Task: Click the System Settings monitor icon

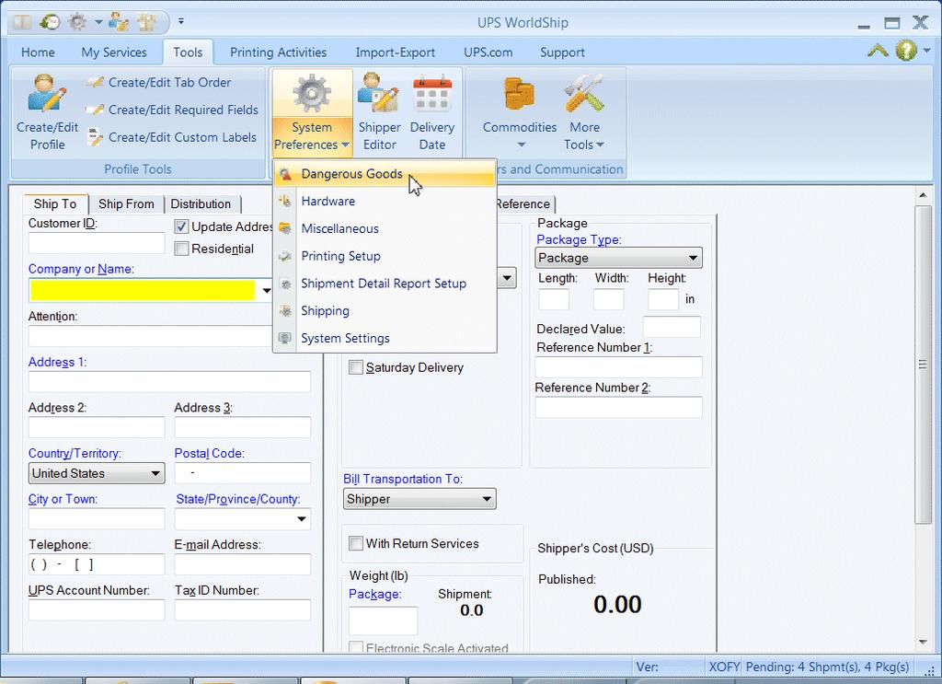Action: (285, 339)
